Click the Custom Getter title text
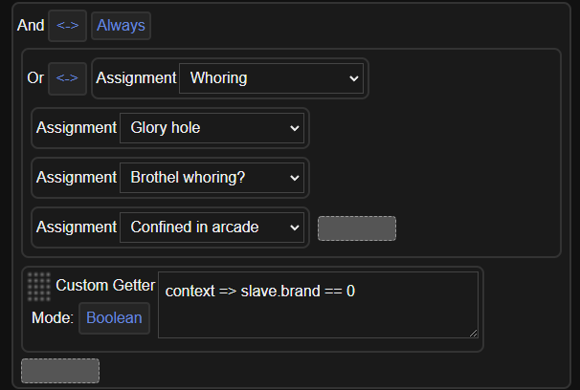580x390 pixels. click(x=105, y=285)
